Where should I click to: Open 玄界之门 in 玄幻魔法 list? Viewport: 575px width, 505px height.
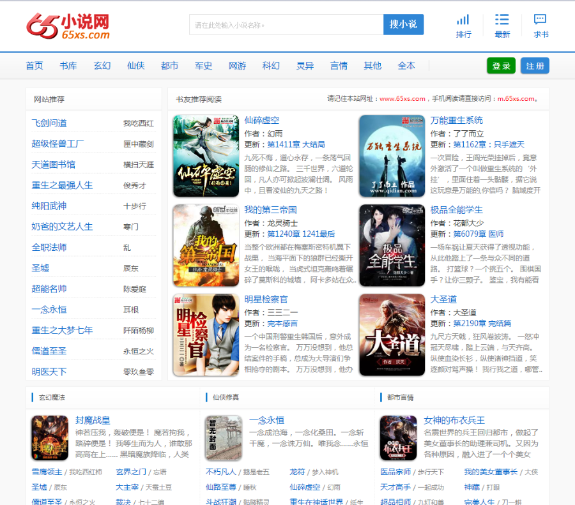pyautogui.click(x=131, y=472)
